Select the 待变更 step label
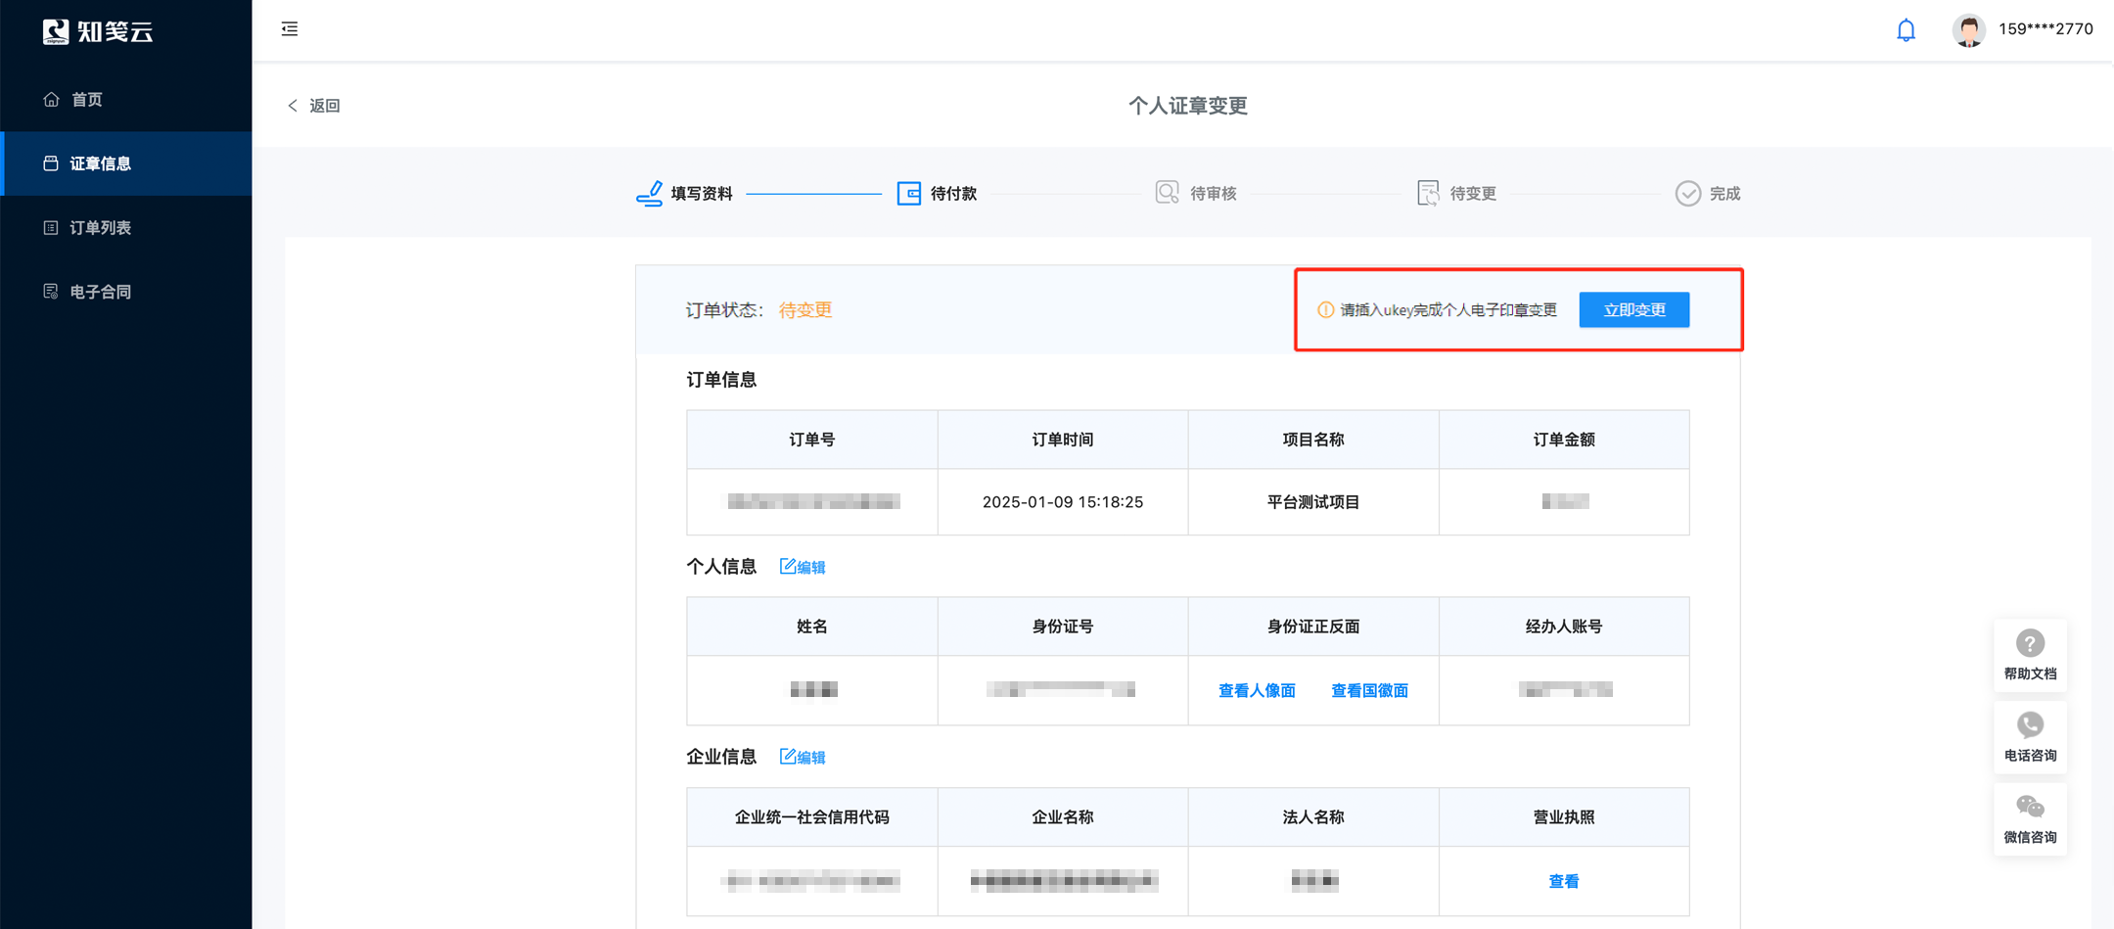This screenshot has width=2114, height=929. (x=1473, y=194)
